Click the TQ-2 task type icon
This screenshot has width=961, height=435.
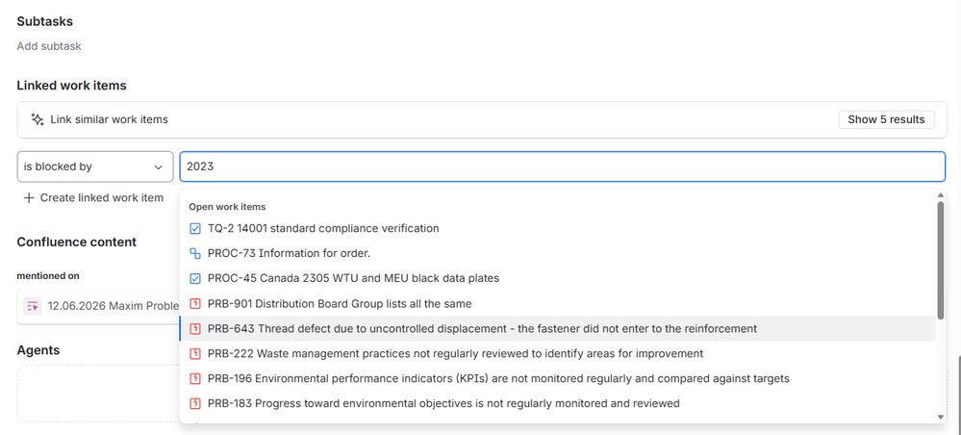195,228
